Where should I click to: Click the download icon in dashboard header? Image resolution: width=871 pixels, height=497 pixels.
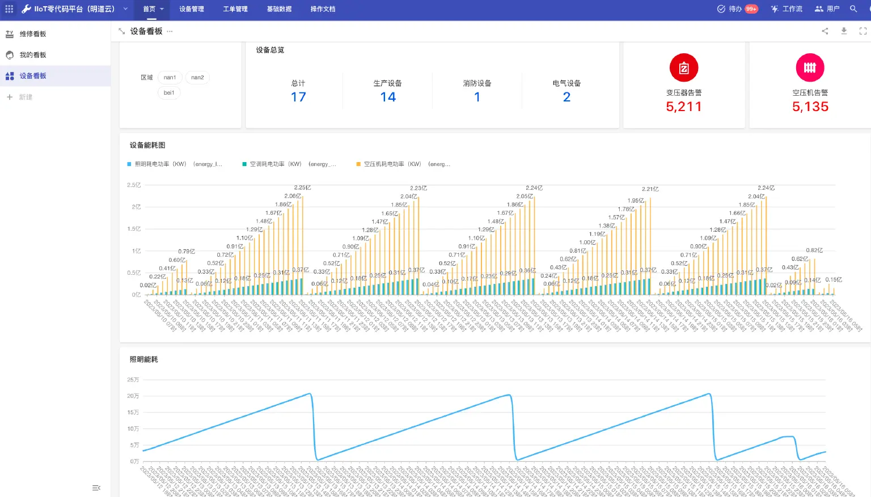[x=844, y=31]
